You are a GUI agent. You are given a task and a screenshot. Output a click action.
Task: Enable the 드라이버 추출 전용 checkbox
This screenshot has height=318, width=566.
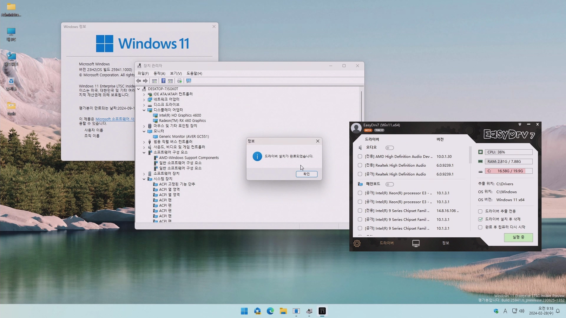click(x=480, y=211)
